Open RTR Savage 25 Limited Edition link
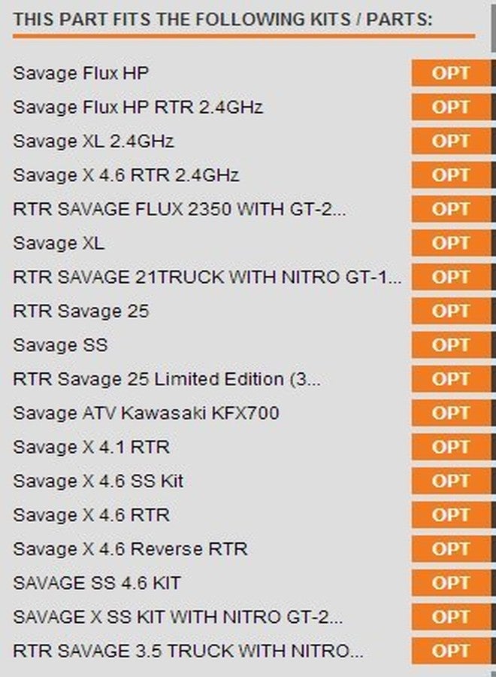The image size is (496, 677). (x=167, y=379)
